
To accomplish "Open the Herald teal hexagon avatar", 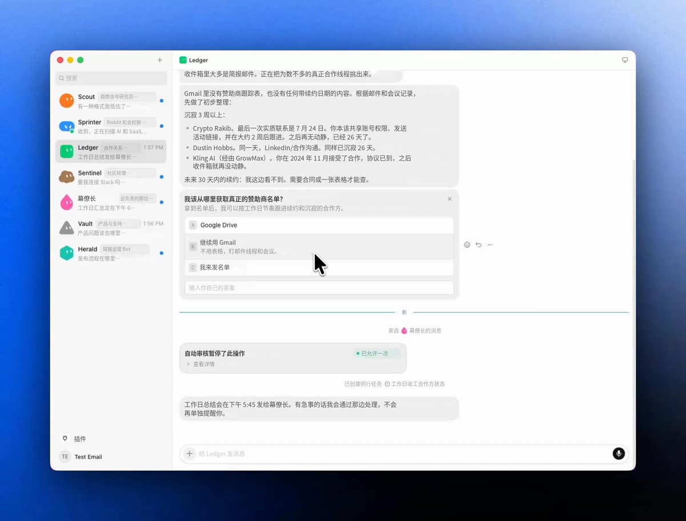I will pos(67,253).
